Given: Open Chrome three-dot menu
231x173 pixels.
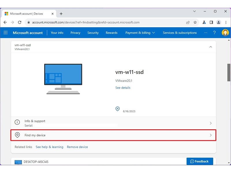Looking at the screenshot, I should (x=226, y=22).
